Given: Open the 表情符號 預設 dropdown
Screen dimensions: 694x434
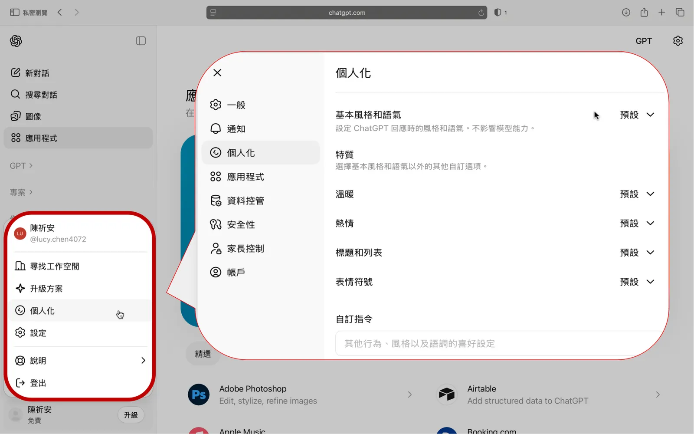Looking at the screenshot, I should point(638,281).
